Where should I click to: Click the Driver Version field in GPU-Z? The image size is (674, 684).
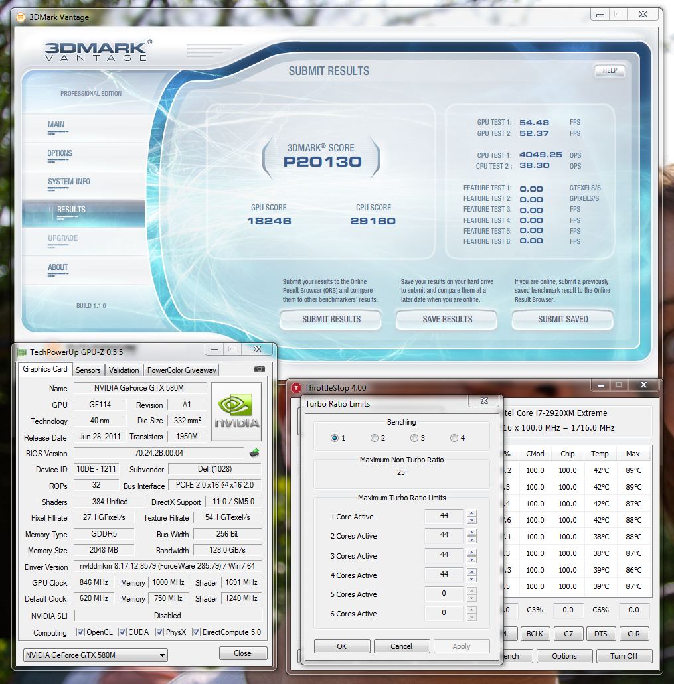167,566
